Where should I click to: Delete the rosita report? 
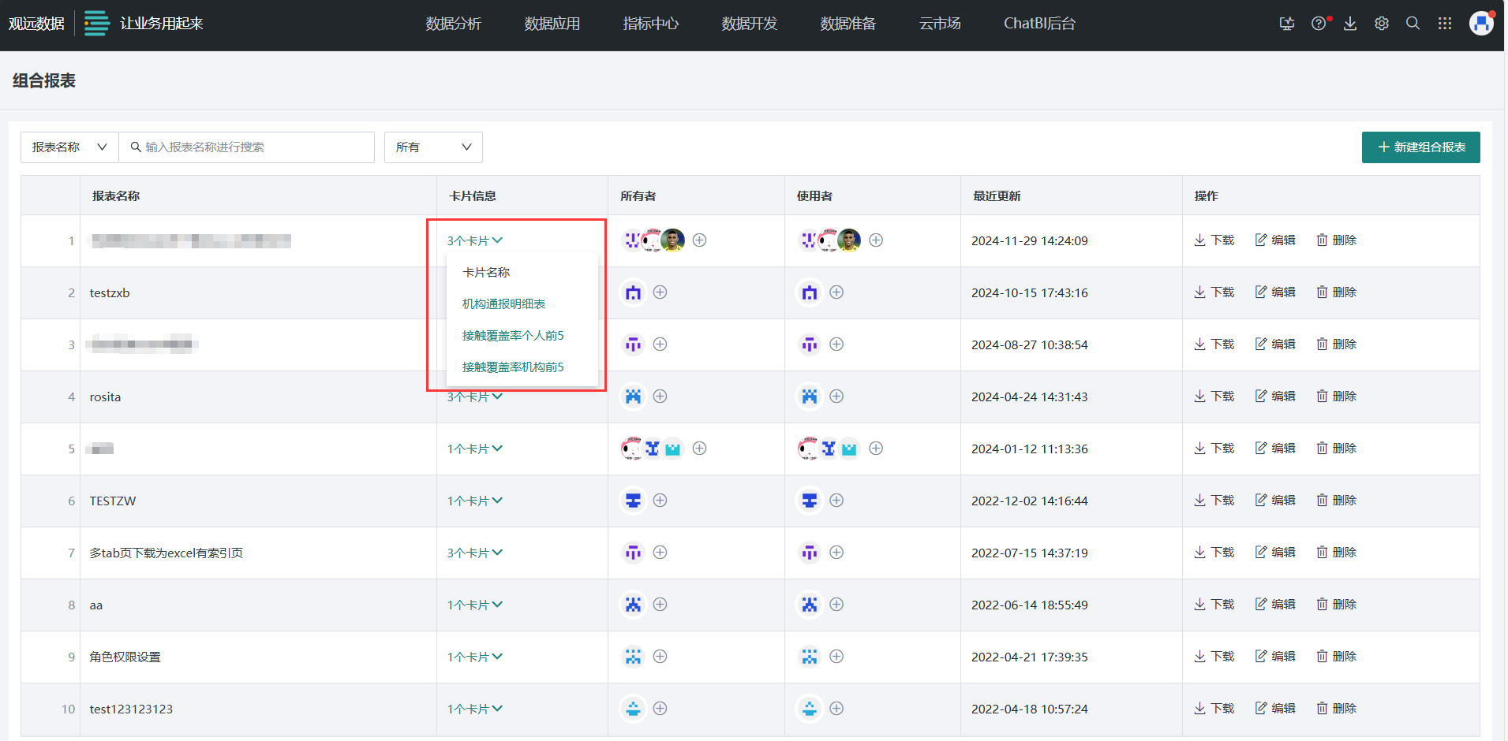pos(1336,397)
